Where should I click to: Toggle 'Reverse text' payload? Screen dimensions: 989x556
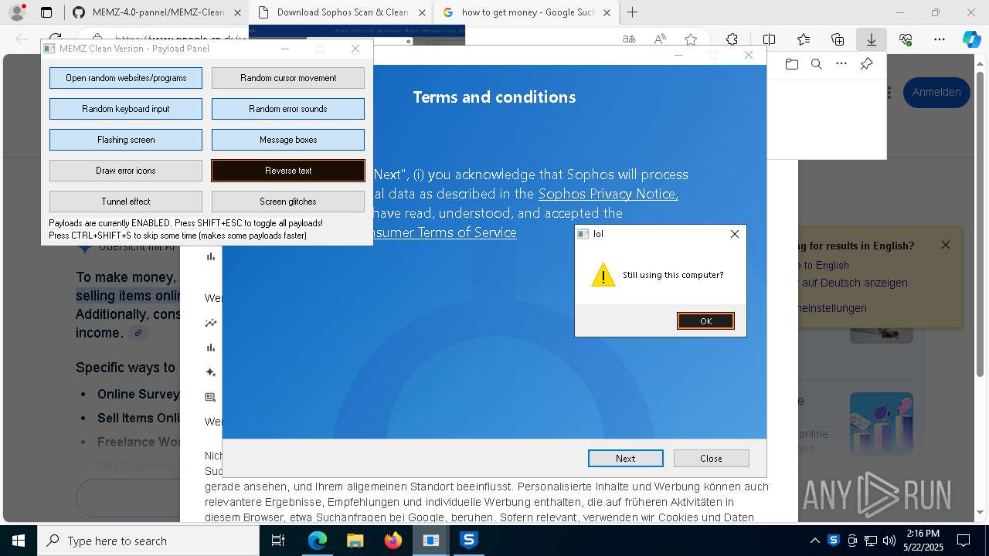(x=288, y=171)
